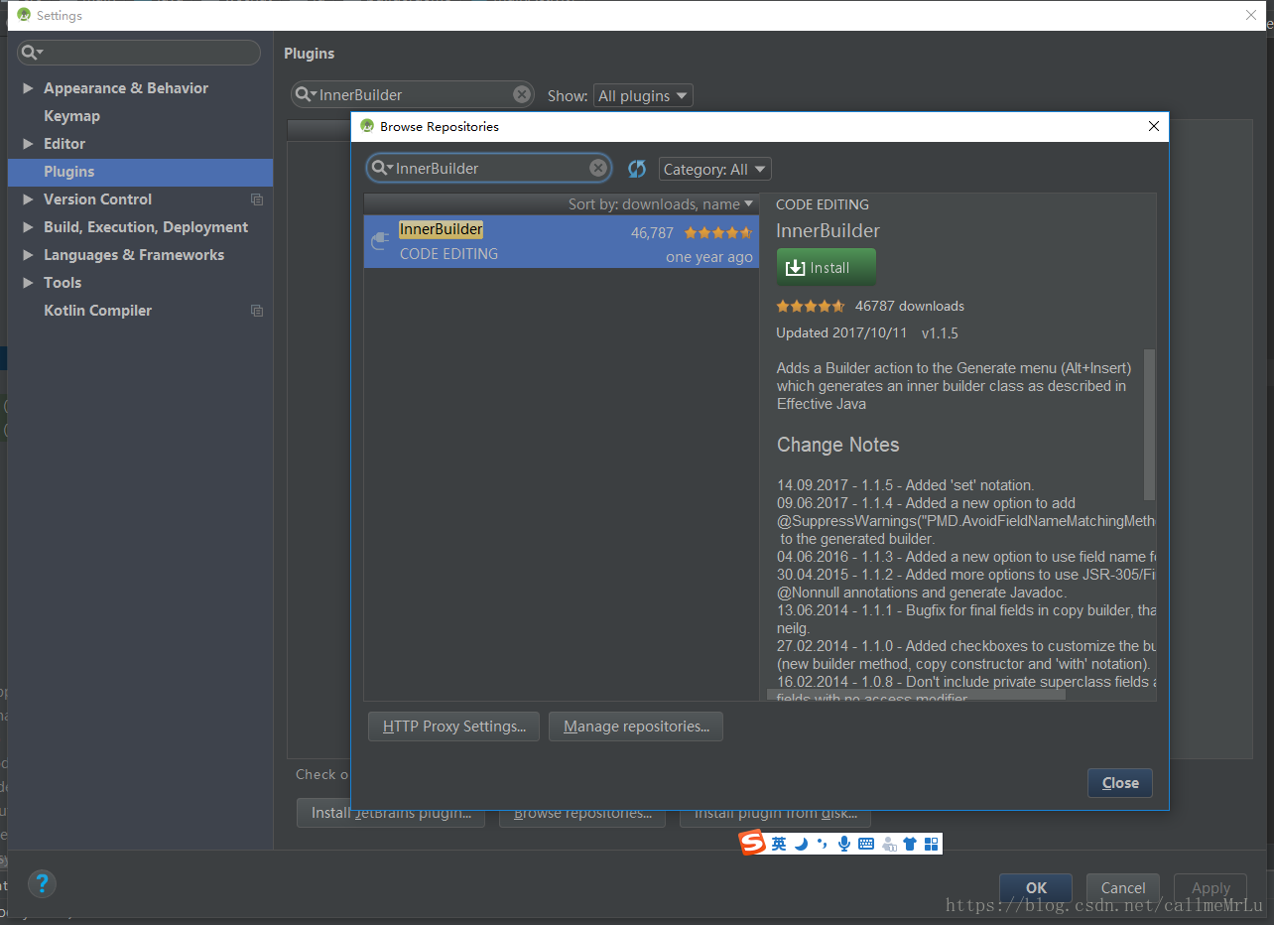Open the Category: All dropdown
The image size is (1274, 925).
pos(714,170)
